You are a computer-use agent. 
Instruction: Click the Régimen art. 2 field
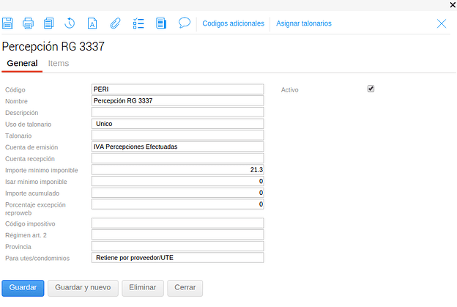177,234
